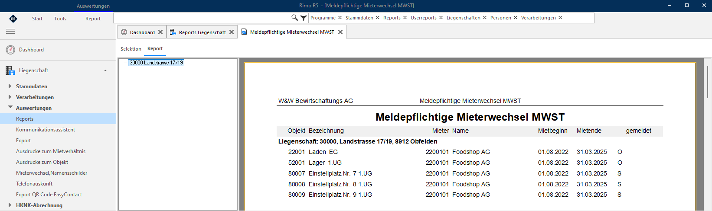Remove the Personen filter tag

pyautogui.click(x=516, y=18)
